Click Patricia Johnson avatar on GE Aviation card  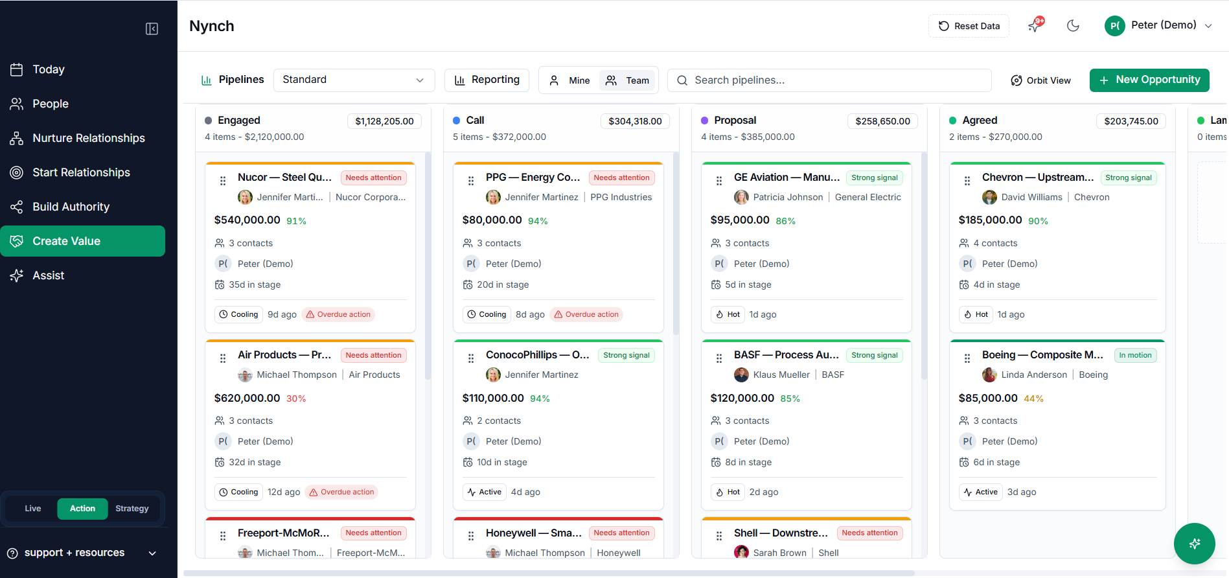click(x=741, y=197)
